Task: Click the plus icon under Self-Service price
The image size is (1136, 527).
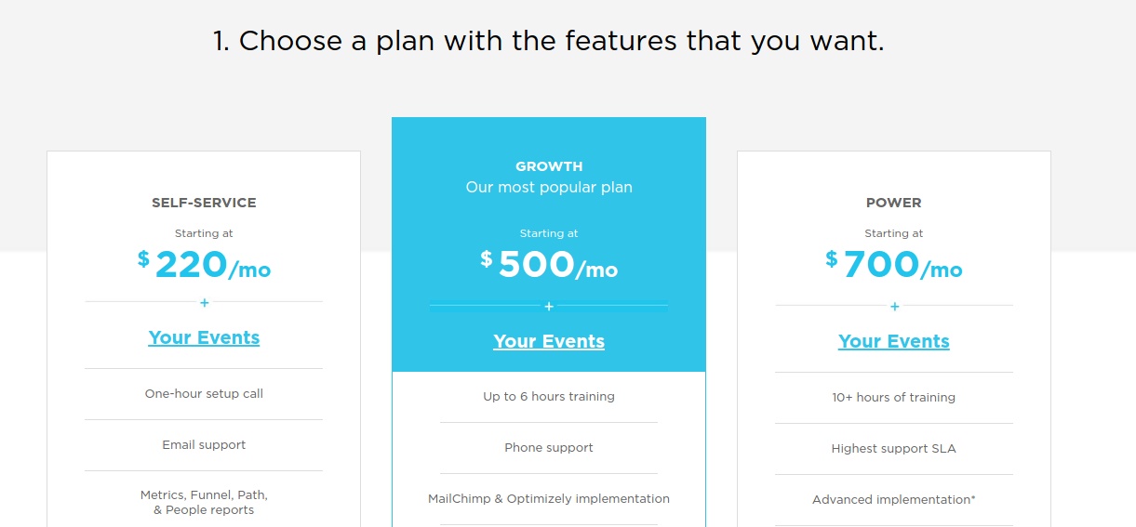Action: pos(204,302)
